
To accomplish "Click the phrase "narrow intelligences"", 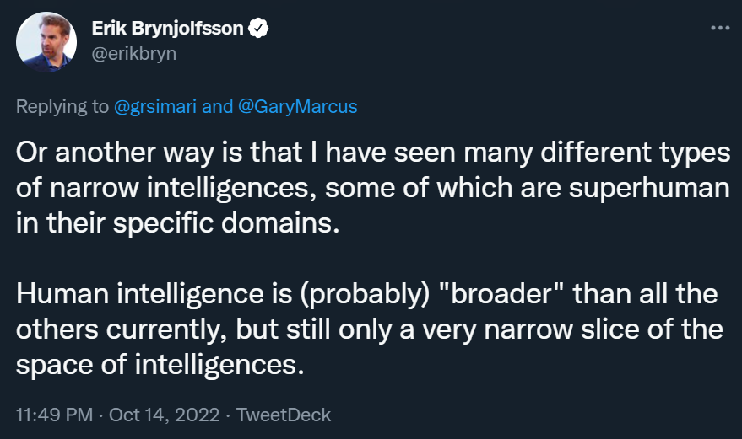I will pyautogui.click(x=160, y=190).
